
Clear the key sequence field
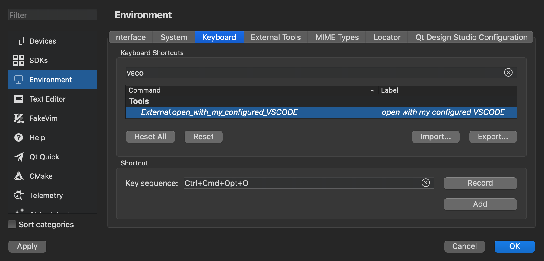(x=425, y=183)
